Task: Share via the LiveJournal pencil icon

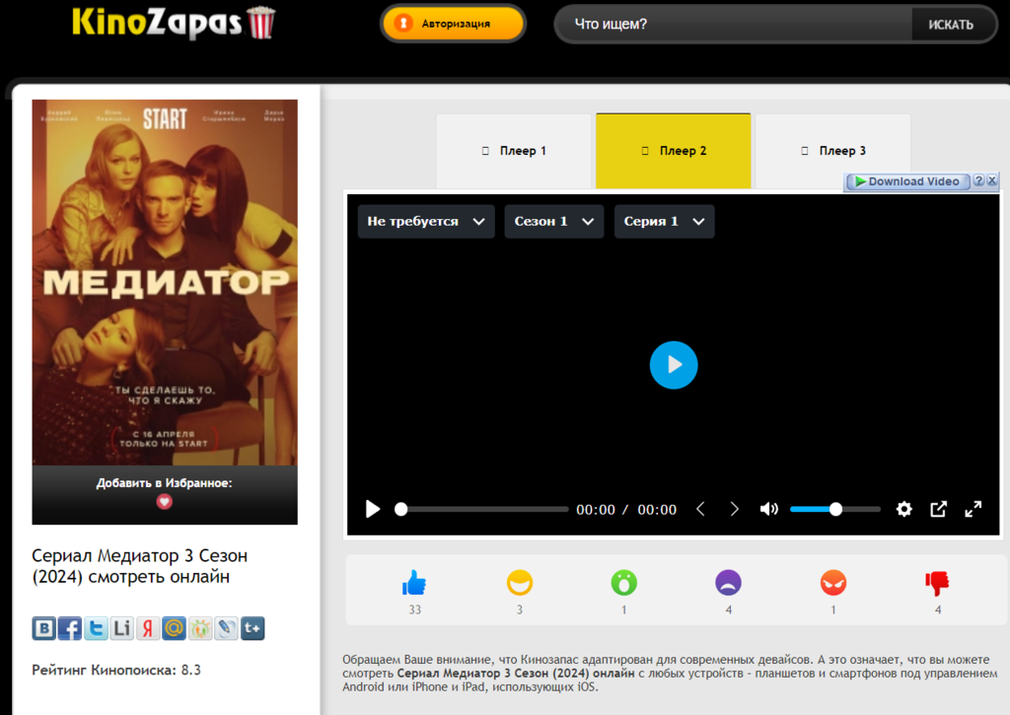Action: (226, 628)
